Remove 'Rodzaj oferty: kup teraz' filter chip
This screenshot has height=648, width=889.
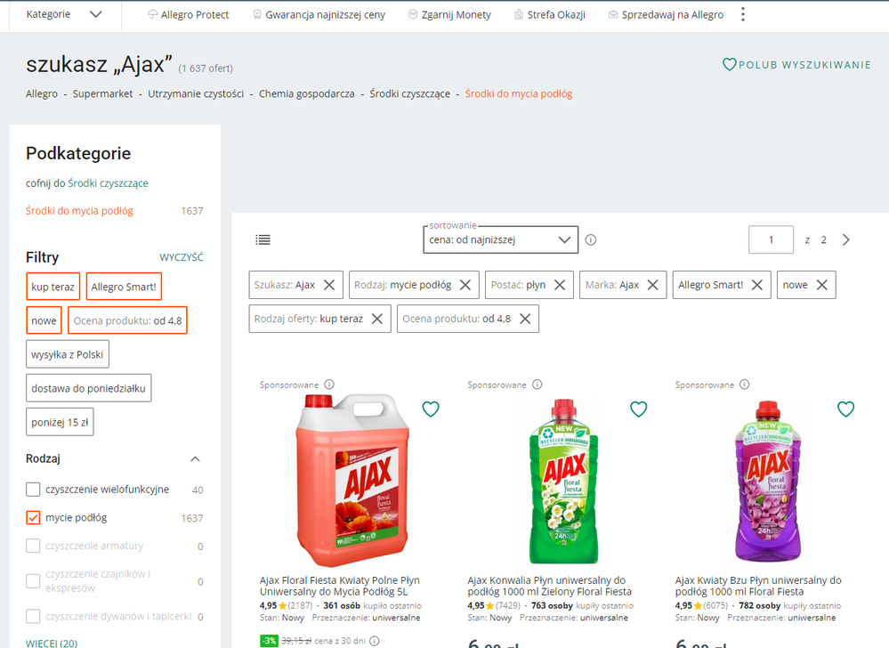[377, 319]
